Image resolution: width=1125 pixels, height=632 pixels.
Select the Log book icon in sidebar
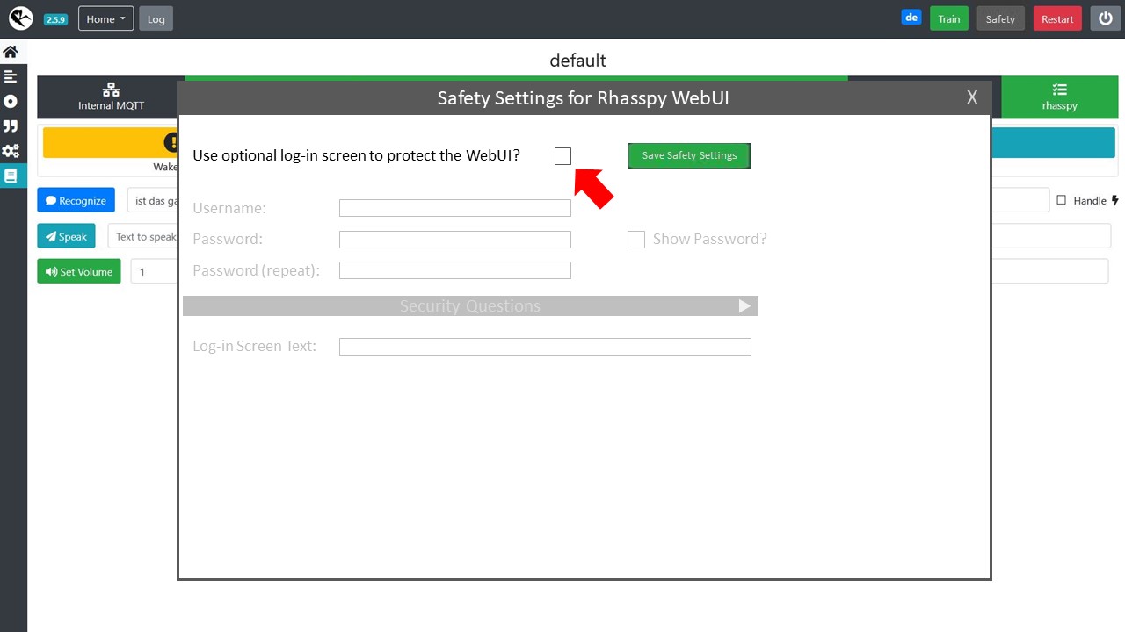pos(11,175)
